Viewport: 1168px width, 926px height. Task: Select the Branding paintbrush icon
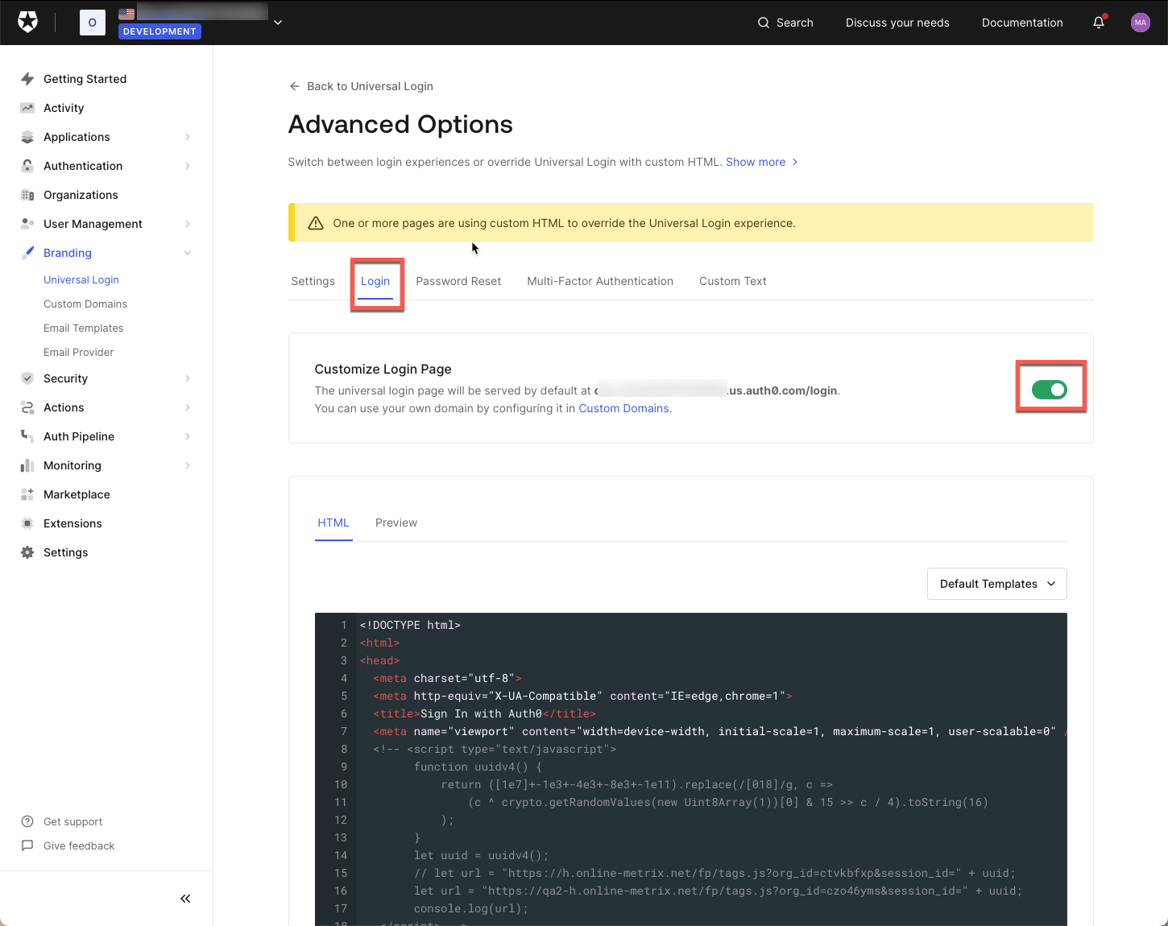click(27, 252)
